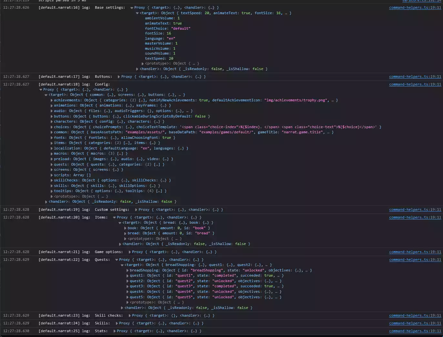Expand the achievements object in Config log
The width and height of the screenshot is (443, 337).
(x=52, y=100)
